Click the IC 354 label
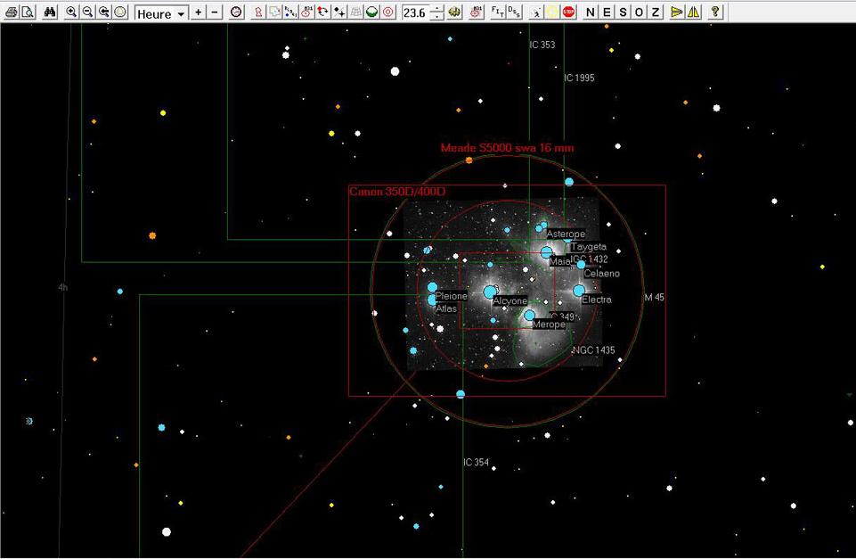856x559 pixels. [476, 463]
